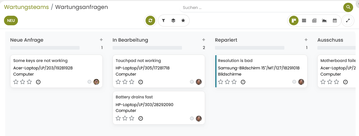359x136 pixels.
Task: Toggle state circle on Battery drains fast card
Action: point(192,118)
